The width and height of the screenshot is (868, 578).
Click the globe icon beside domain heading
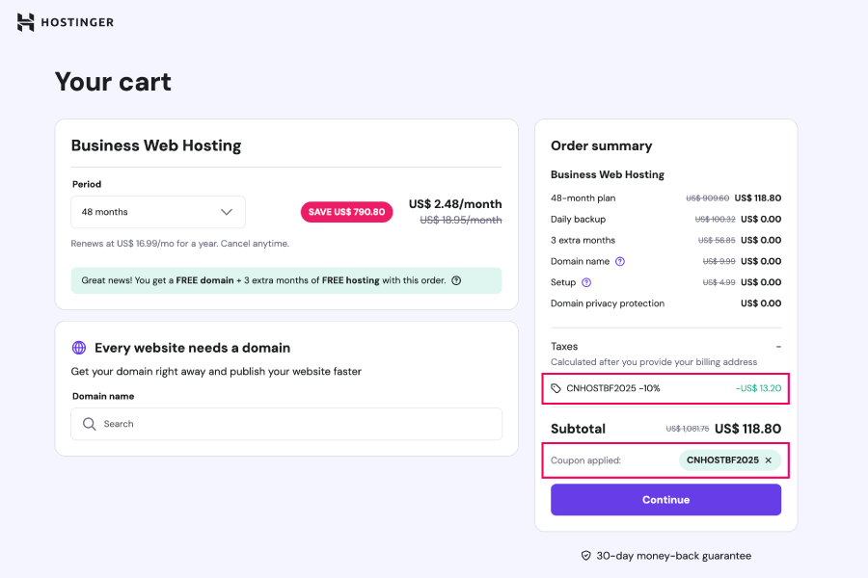79,348
